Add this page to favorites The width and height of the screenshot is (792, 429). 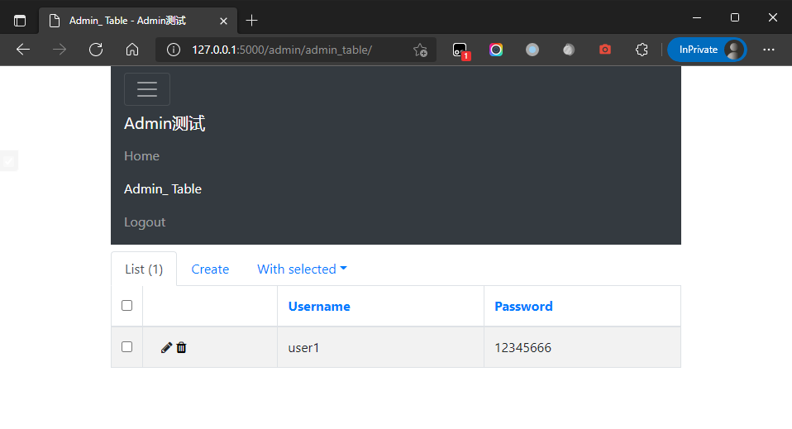420,50
